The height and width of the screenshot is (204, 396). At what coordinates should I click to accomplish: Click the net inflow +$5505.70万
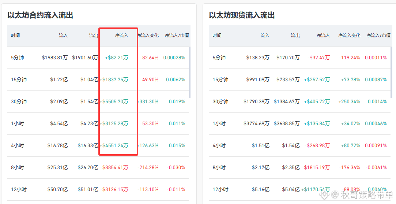pos(114,102)
